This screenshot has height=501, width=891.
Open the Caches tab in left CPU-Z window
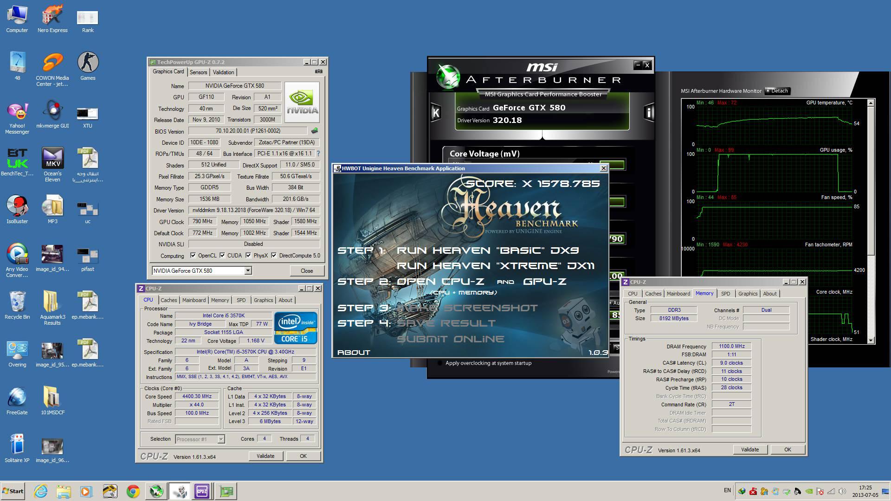tap(169, 300)
